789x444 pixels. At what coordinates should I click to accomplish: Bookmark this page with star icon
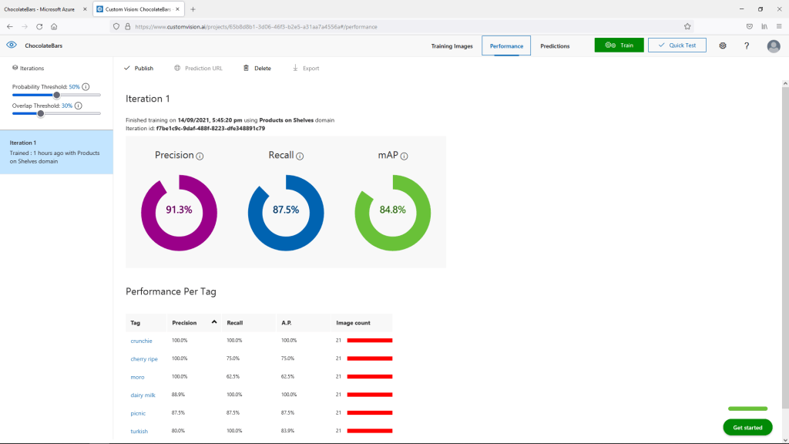coord(687,25)
